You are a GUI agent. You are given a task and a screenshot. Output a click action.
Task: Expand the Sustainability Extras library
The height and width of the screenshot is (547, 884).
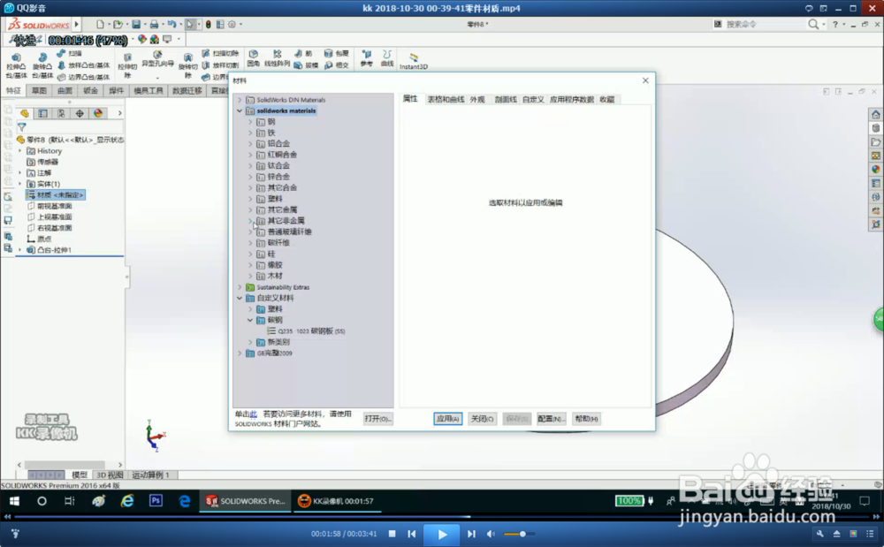click(240, 287)
